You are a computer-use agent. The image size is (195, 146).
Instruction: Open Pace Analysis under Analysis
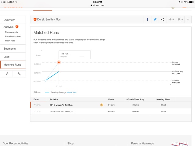point(12,32)
